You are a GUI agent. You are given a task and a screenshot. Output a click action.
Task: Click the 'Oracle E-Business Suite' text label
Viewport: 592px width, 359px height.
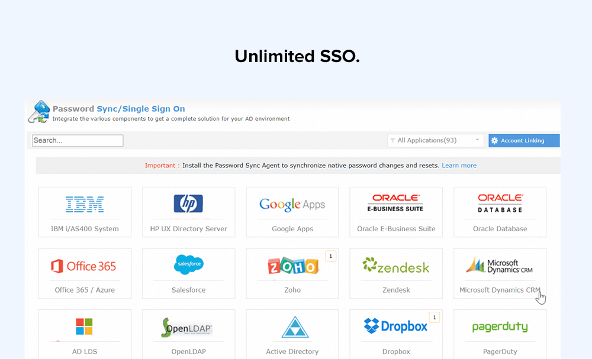click(396, 229)
